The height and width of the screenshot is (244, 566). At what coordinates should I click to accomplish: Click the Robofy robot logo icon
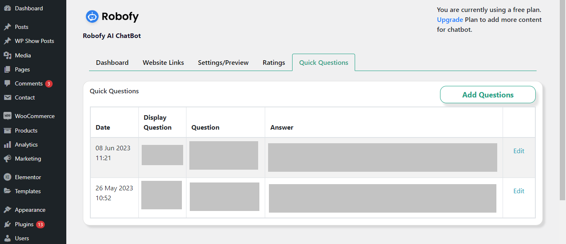pyautogui.click(x=92, y=17)
